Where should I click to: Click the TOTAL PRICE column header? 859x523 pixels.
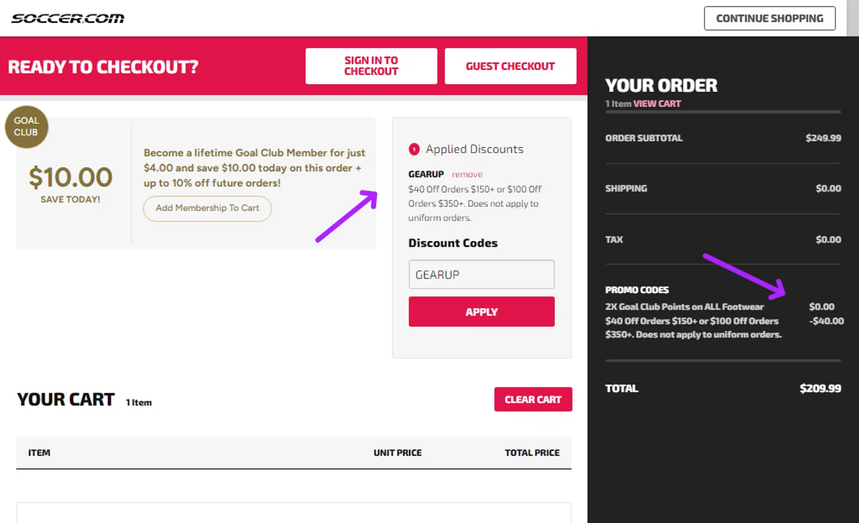[x=532, y=453]
